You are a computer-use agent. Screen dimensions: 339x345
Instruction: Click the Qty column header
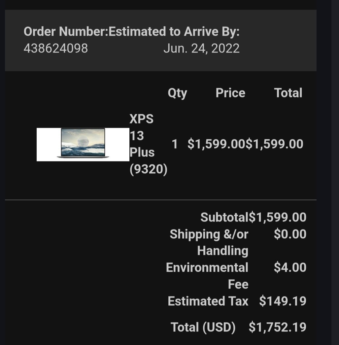pos(177,93)
